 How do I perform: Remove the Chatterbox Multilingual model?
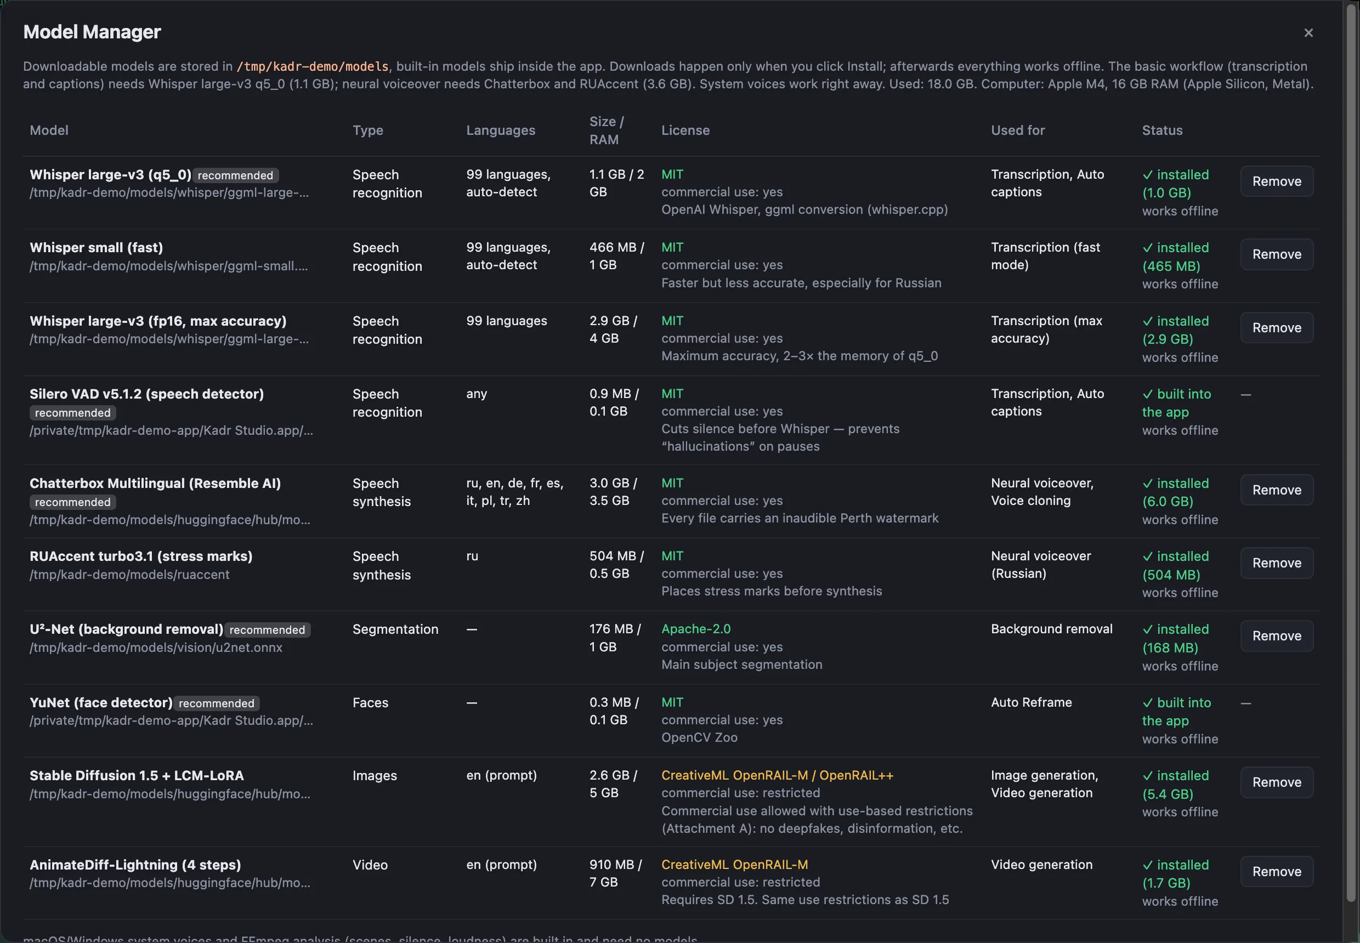coord(1277,490)
